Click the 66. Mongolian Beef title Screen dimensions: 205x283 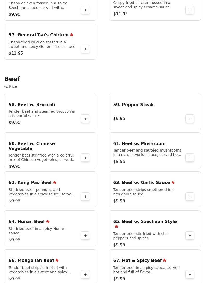[31, 260]
